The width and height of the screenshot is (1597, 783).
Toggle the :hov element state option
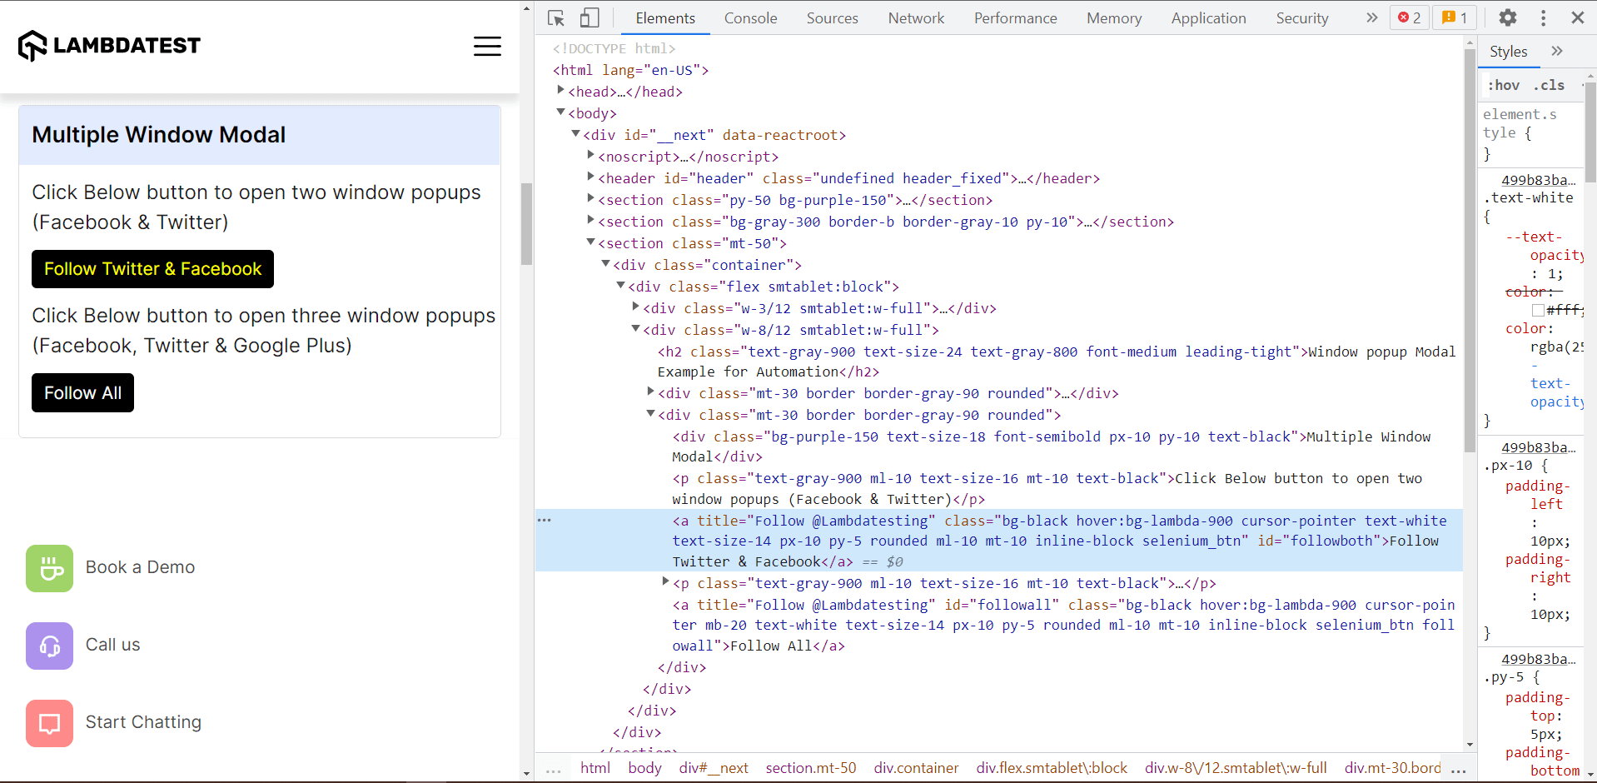click(x=1504, y=85)
